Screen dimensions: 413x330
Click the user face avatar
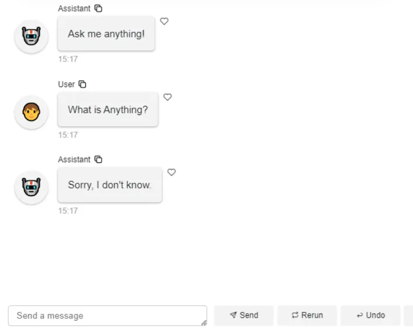[x=31, y=112]
